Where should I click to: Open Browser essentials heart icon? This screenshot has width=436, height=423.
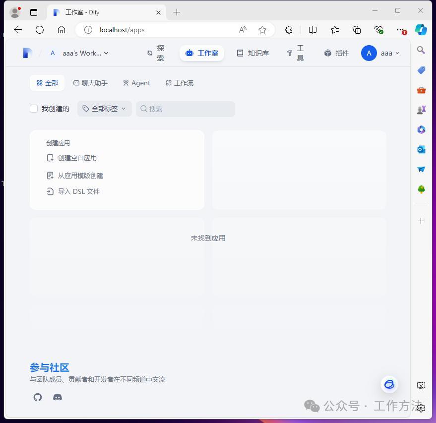click(378, 30)
